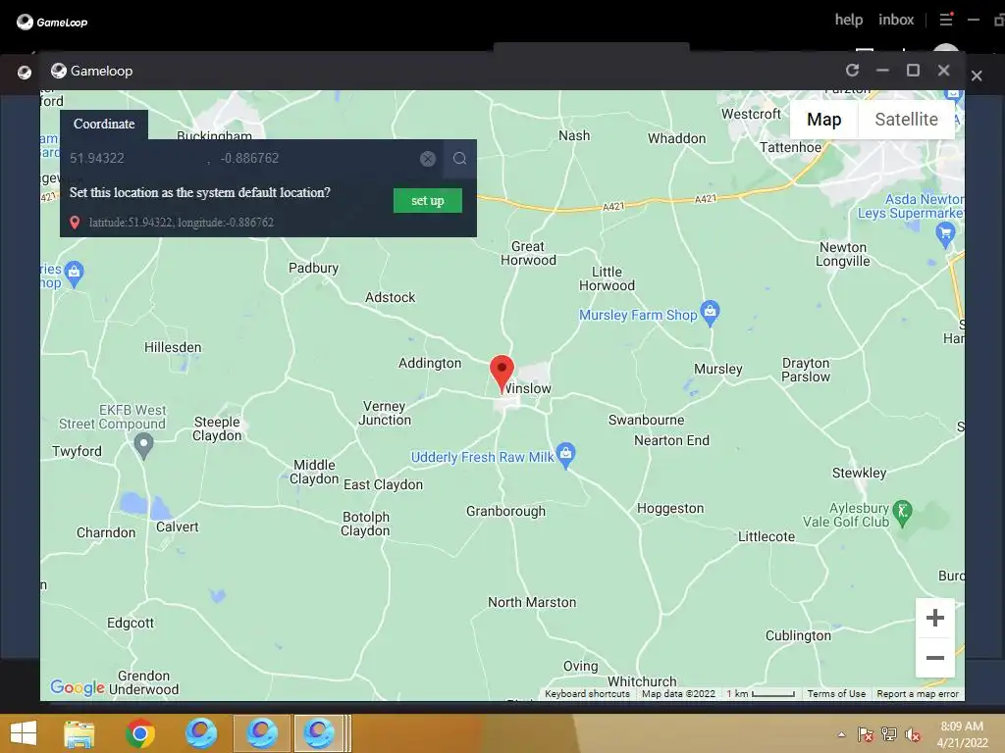The image size is (1005, 753).
Task: Click the muted volume tray icon
Action: (x=913, y=734)
